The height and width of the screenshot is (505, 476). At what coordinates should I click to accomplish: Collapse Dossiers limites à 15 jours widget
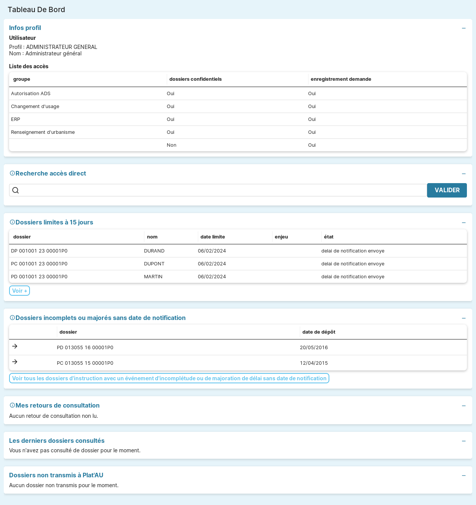(463, 223)
